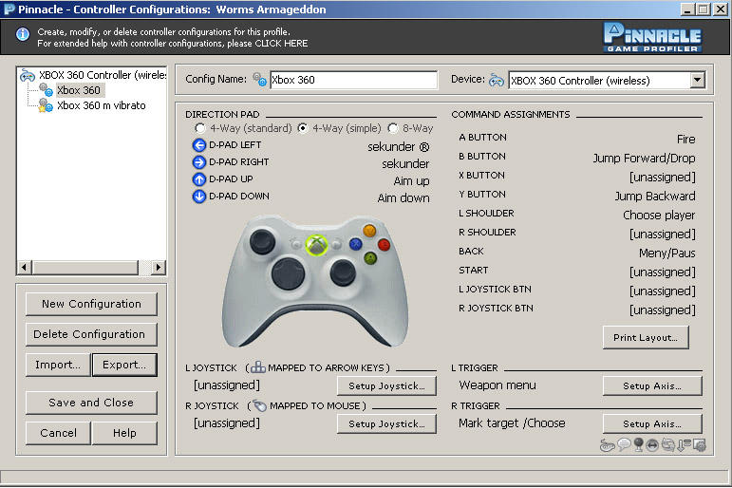
Task: Click the joystick ball icon in bottom toolbar
Action: 639,444
